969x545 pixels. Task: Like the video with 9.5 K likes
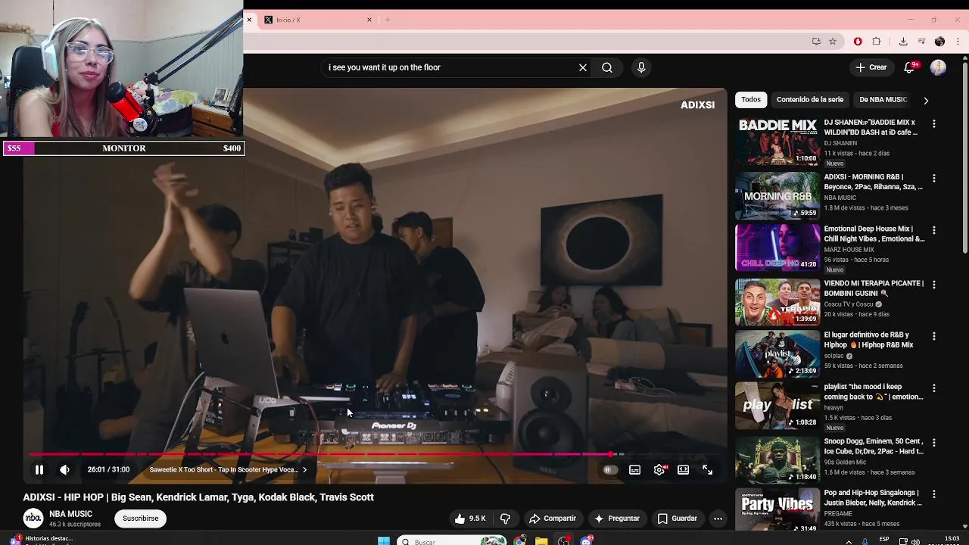click(x=470, y=519)
